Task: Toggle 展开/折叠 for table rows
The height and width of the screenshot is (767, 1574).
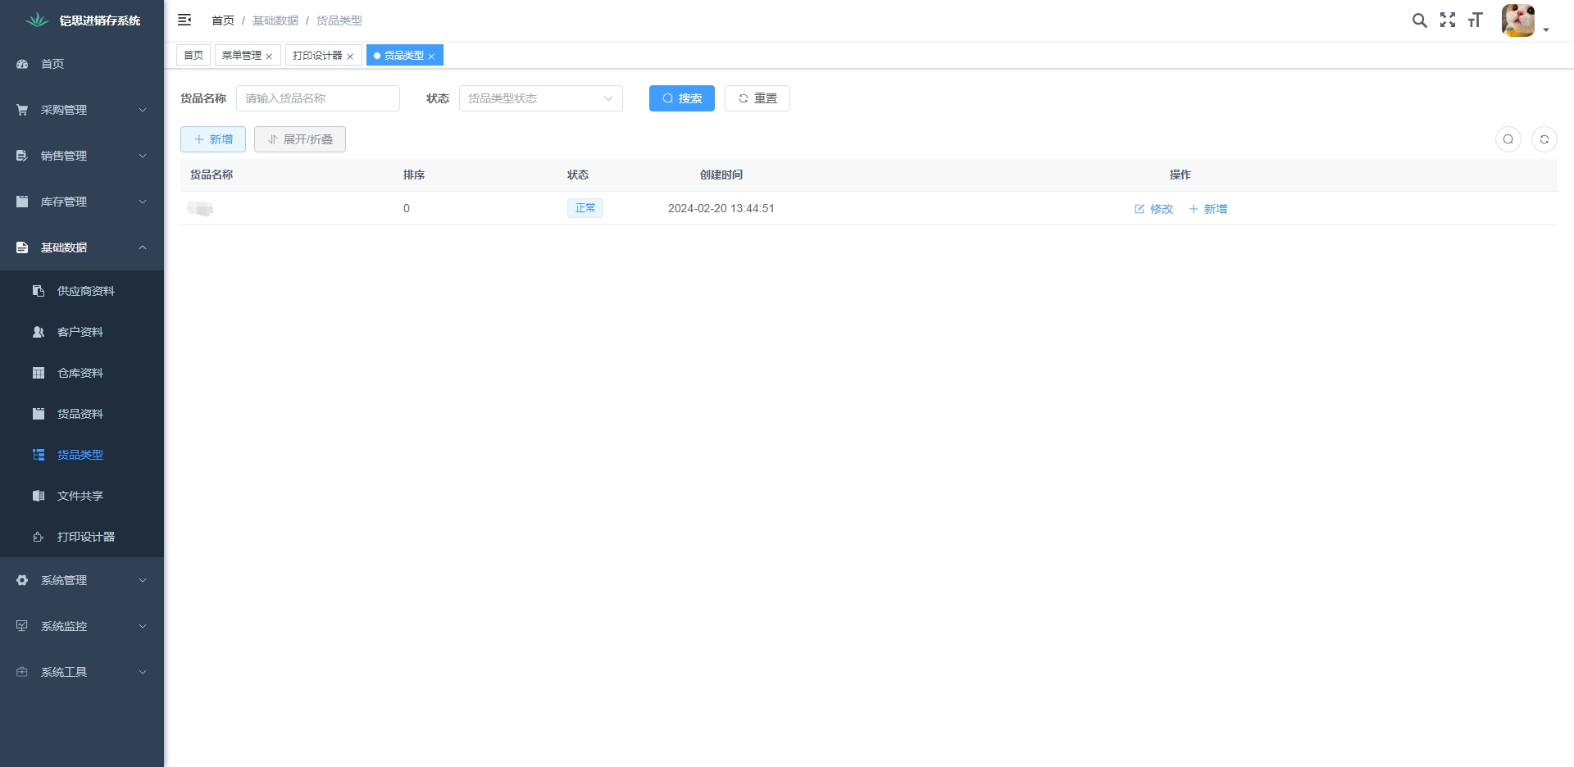Action: pos(300,139)
